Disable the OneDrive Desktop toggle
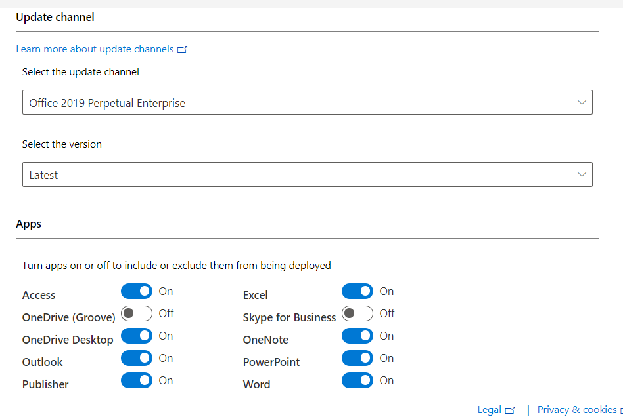The height and width of the screenshot is (419, 623). [137, 336]
